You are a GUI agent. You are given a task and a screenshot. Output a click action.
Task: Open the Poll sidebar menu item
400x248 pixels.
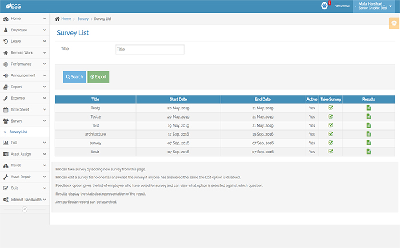(25, 143)
